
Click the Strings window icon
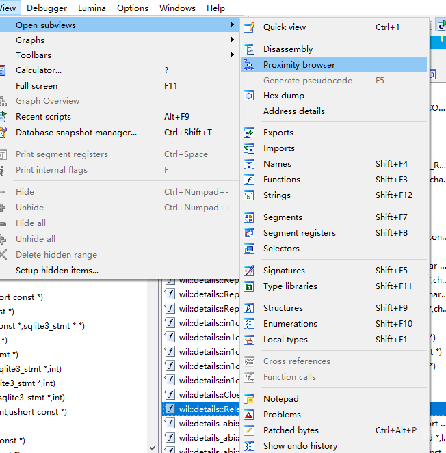(x=249, y=195)
